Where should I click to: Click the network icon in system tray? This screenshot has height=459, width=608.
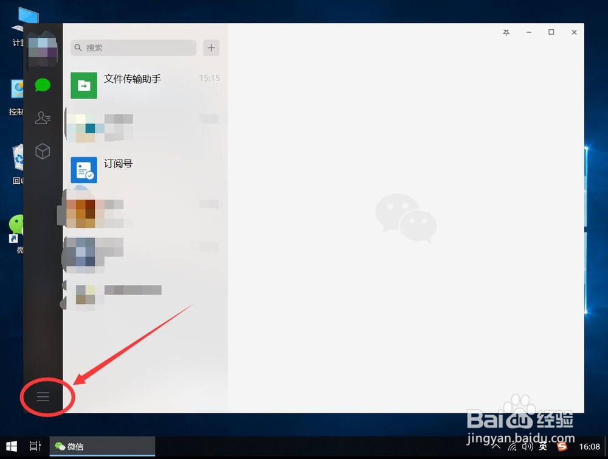pos(513,447)
